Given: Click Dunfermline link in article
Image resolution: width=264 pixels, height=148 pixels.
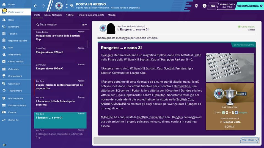Looking at the screenshot, I should [x=182, y=86].
